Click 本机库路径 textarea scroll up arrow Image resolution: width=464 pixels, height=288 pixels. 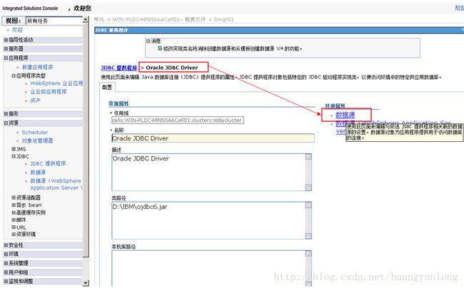click(308, 254)
